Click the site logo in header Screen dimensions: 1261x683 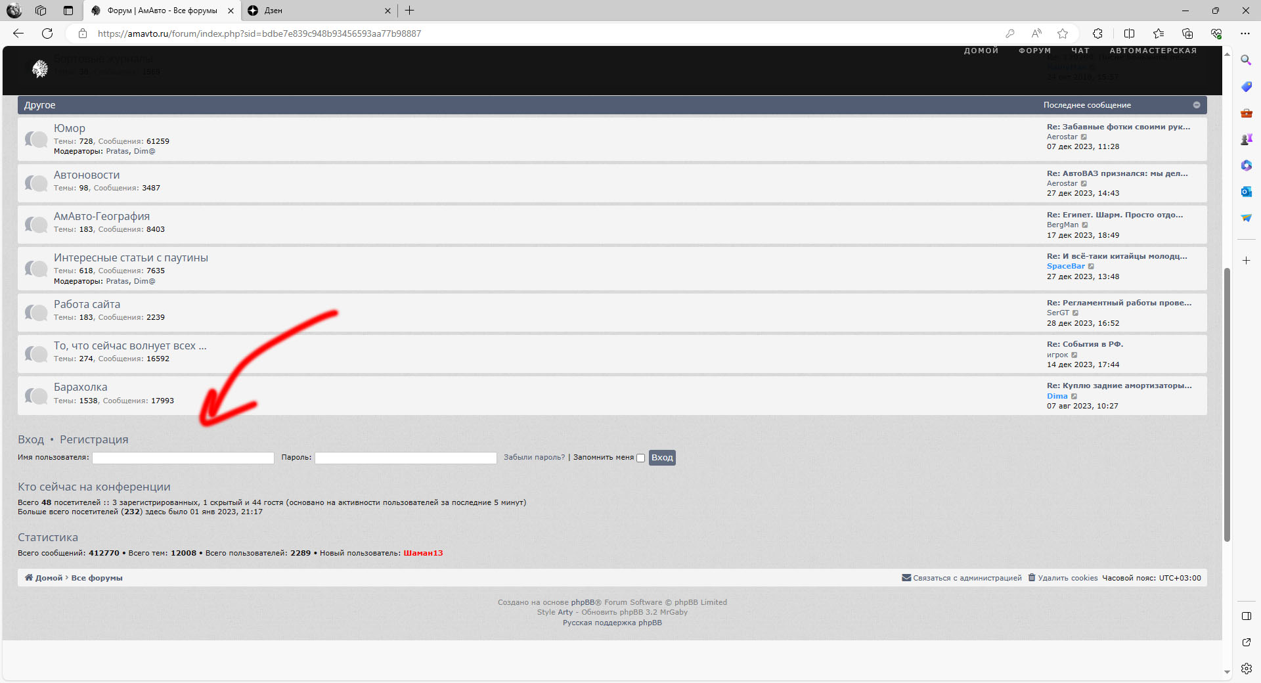click(40, 68)
